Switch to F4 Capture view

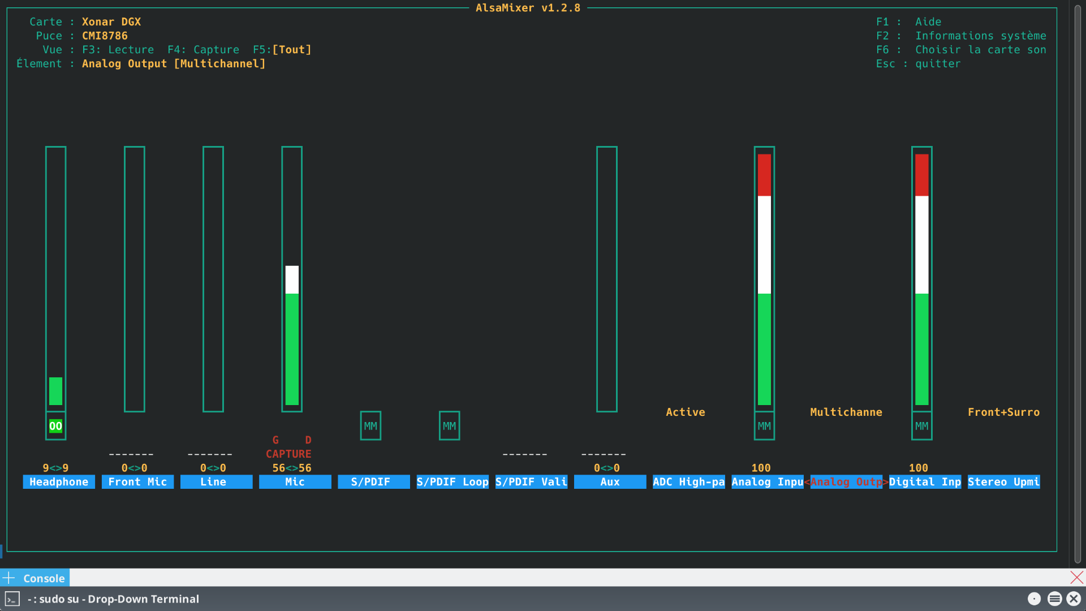tap(203, 50)
